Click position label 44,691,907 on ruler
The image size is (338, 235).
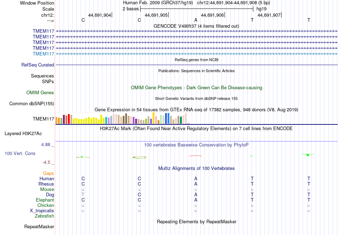pyautogui.click(x=269, y=15)
